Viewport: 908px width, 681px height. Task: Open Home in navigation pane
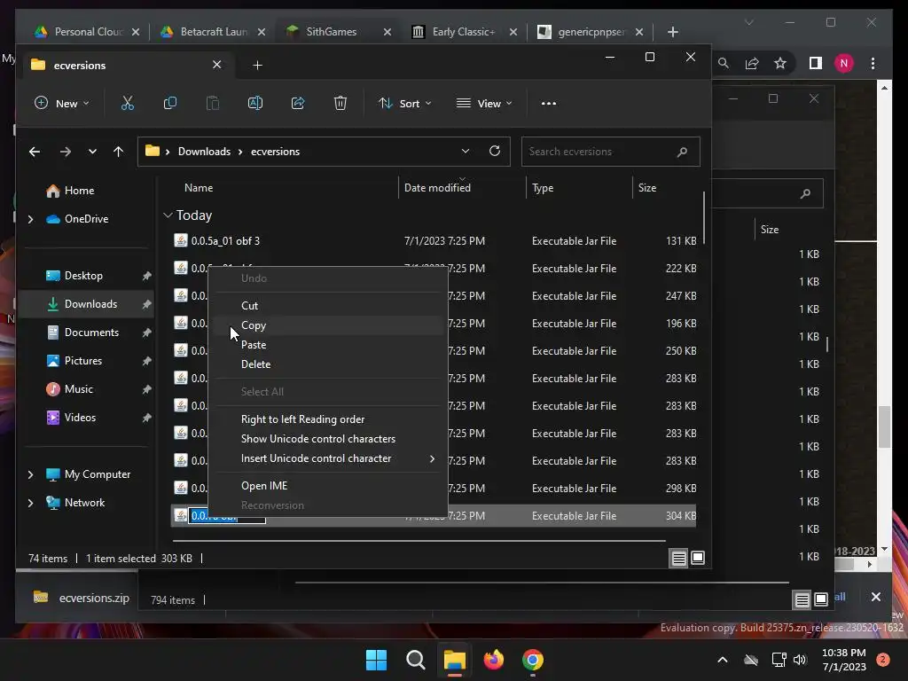pyautogui.click(x=79, y=191)
